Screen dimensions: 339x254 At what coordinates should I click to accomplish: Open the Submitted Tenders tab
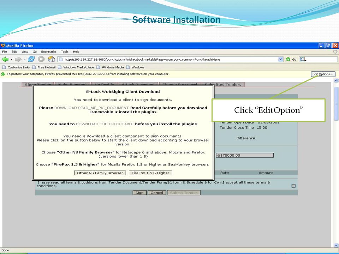click(223, 84)
